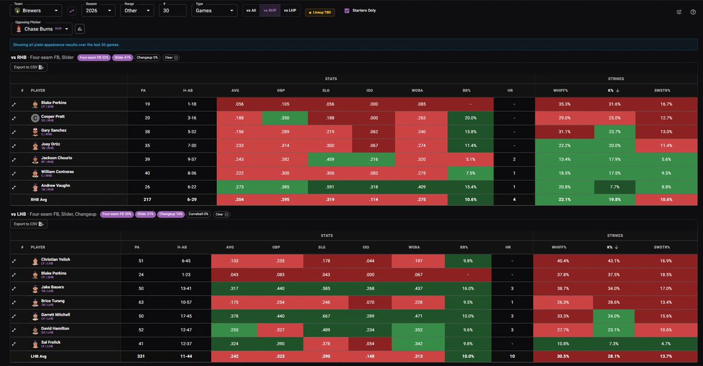Viewport: 703px width, 366px height.
Task: Toggle the Changeup 10% pitch chip
Action: pos(171,214)
